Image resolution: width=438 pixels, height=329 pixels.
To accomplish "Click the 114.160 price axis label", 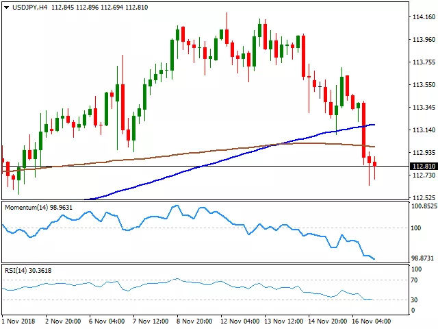I will click(x=424, y=17).
